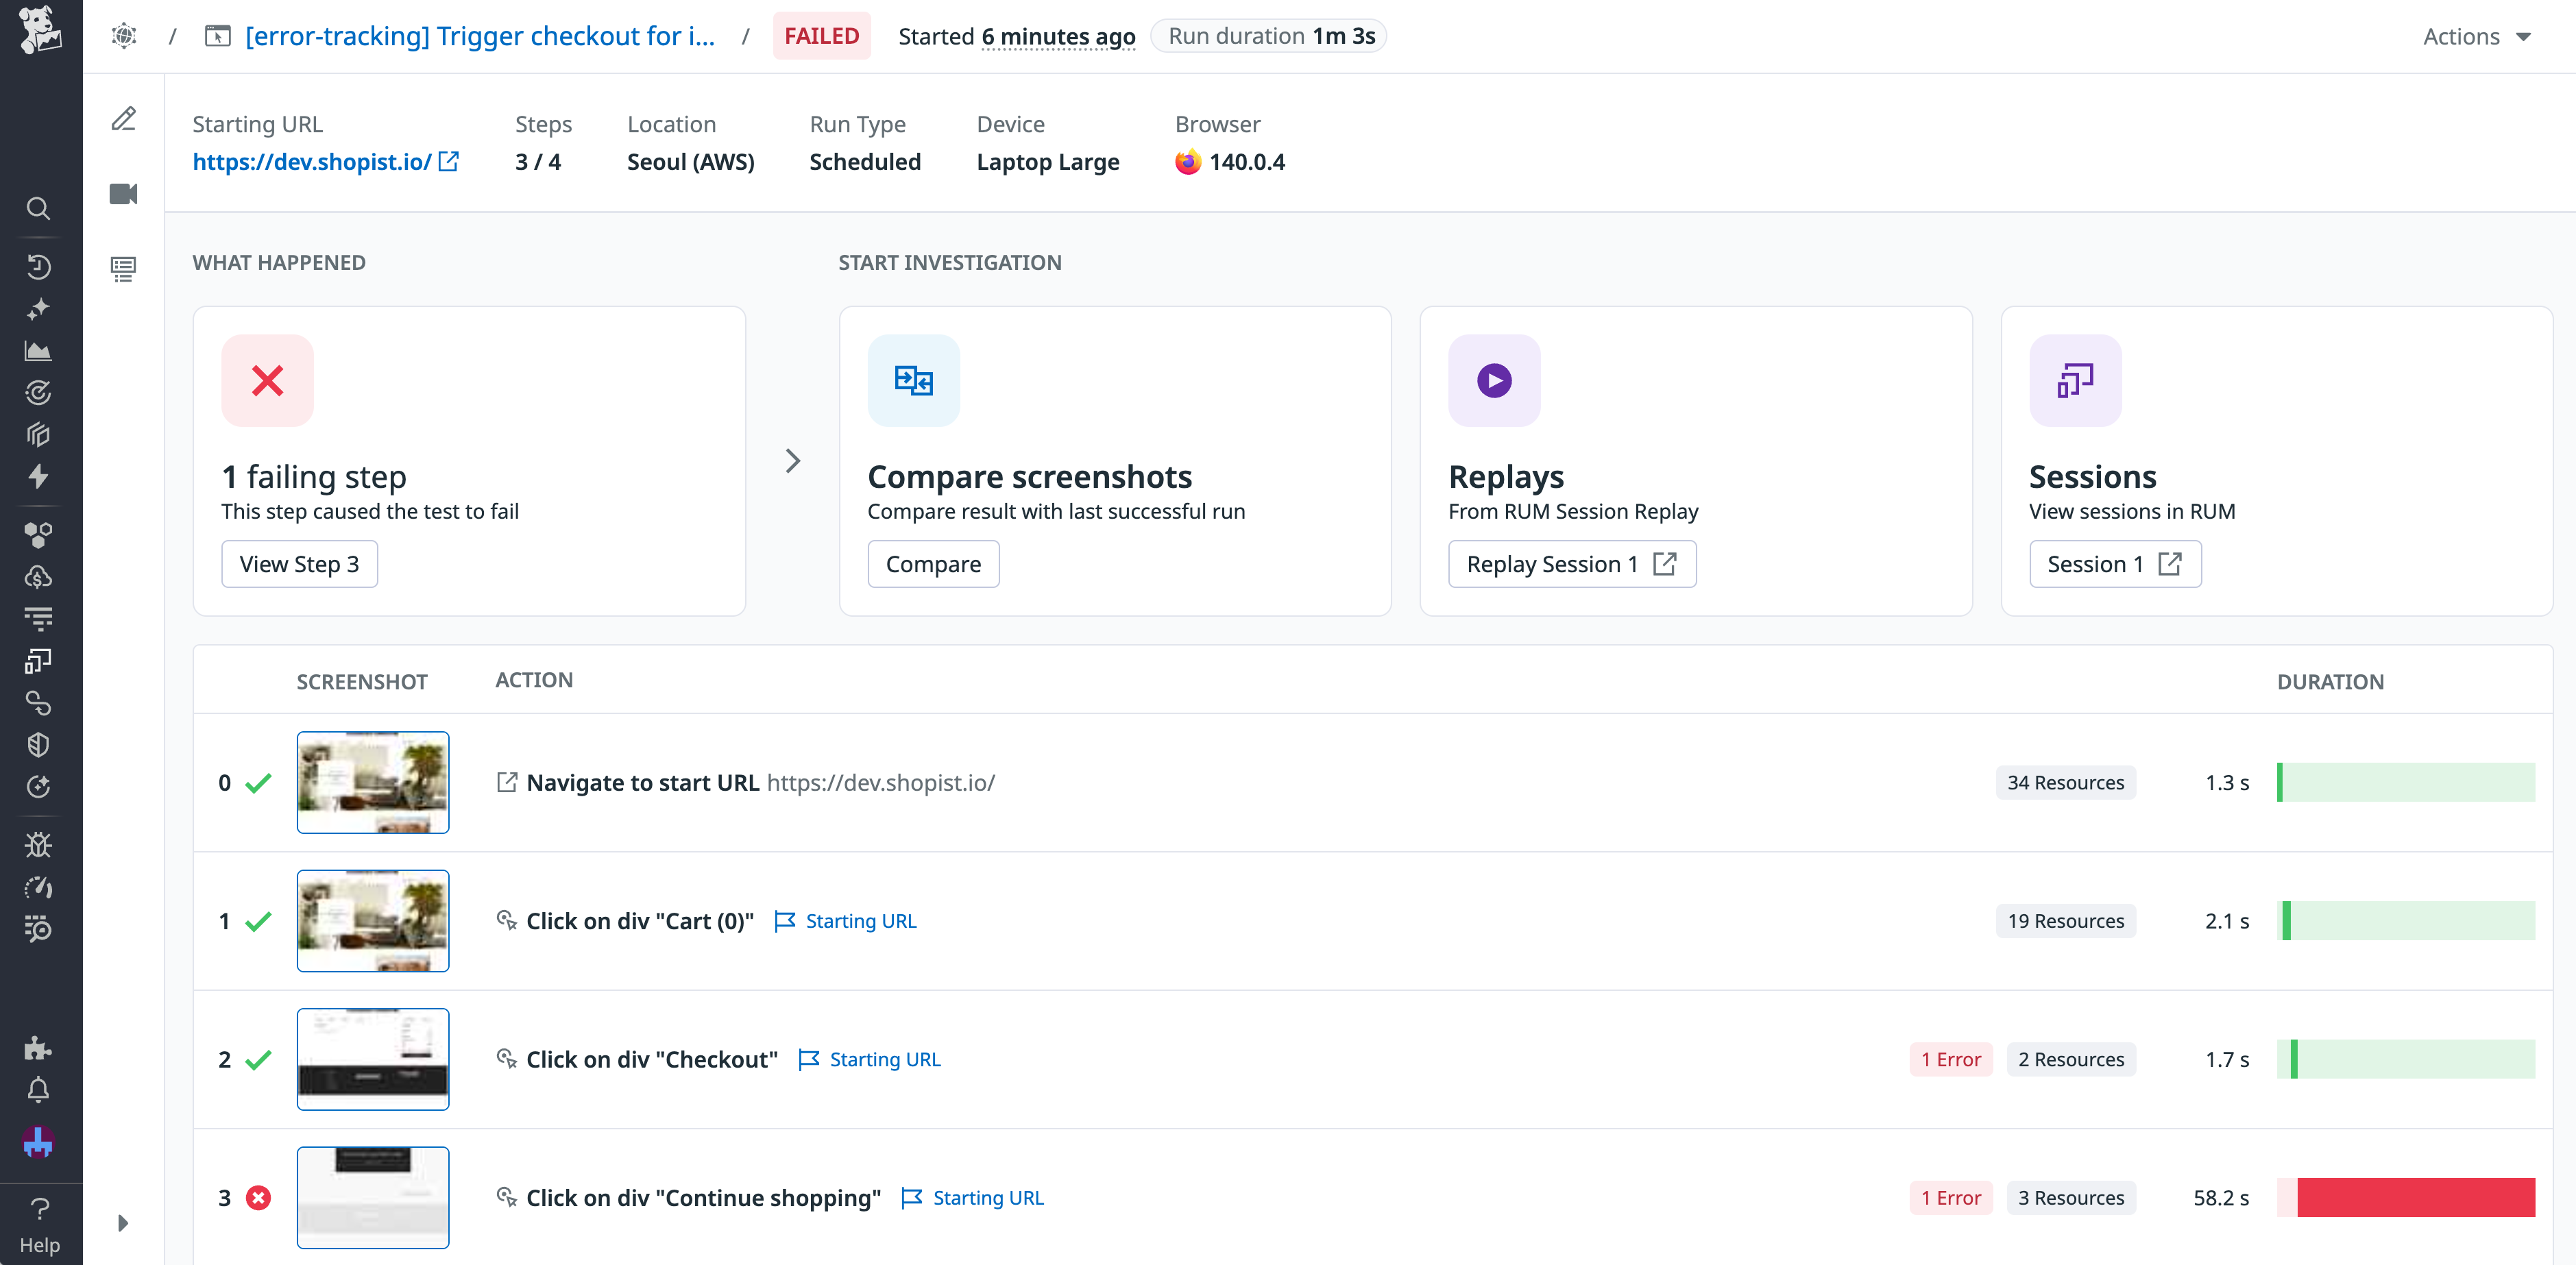
Task: Click the synthetics breadcrumb home icon
Action: coord(124,36)
